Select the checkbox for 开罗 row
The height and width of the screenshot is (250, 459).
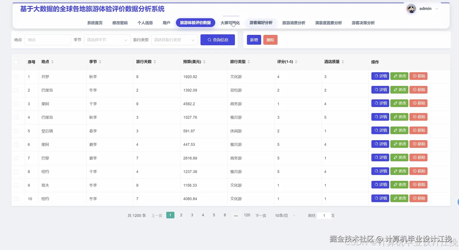[x=16, y=77]
